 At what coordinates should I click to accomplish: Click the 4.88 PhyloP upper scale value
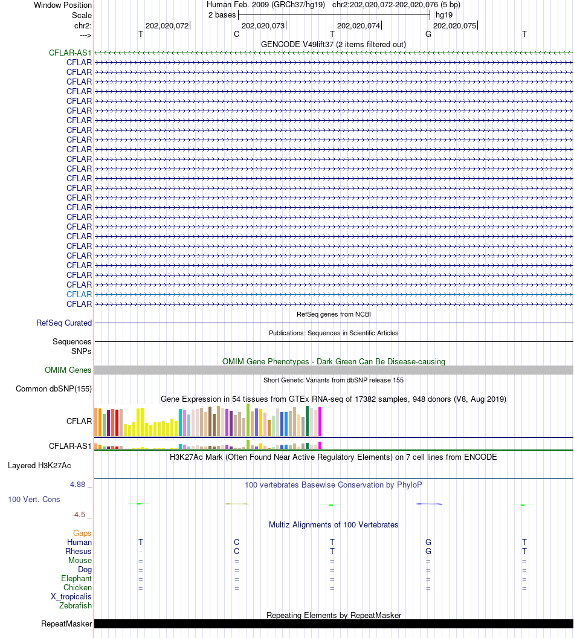click(x=78, y=484)
